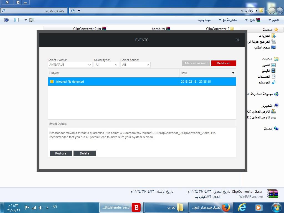Viewport: 284px width, 213px height.
Task: Refresh the Explorer folder view
Action: [73, 11]
